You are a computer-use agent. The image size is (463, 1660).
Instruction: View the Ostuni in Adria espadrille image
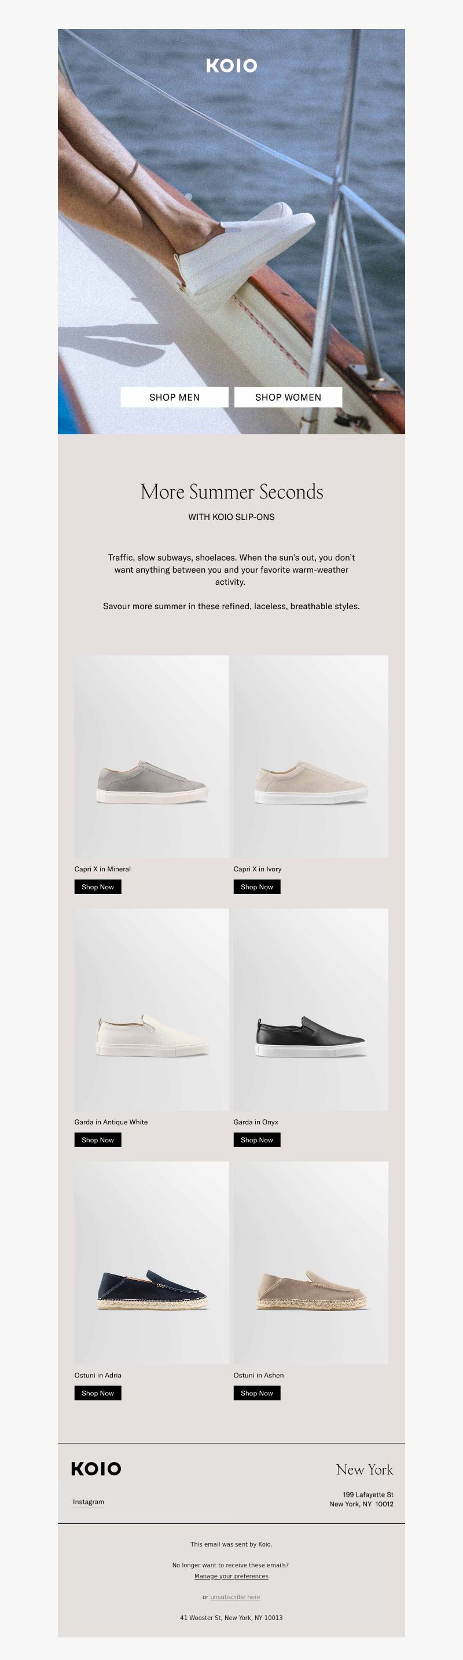tap(151, 1263)
